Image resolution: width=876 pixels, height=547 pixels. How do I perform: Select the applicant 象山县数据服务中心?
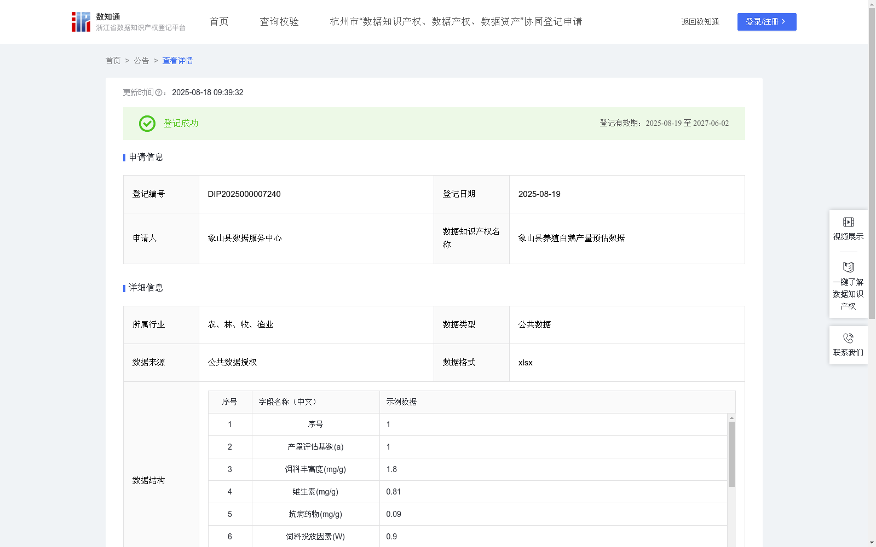tap(245, 238)
